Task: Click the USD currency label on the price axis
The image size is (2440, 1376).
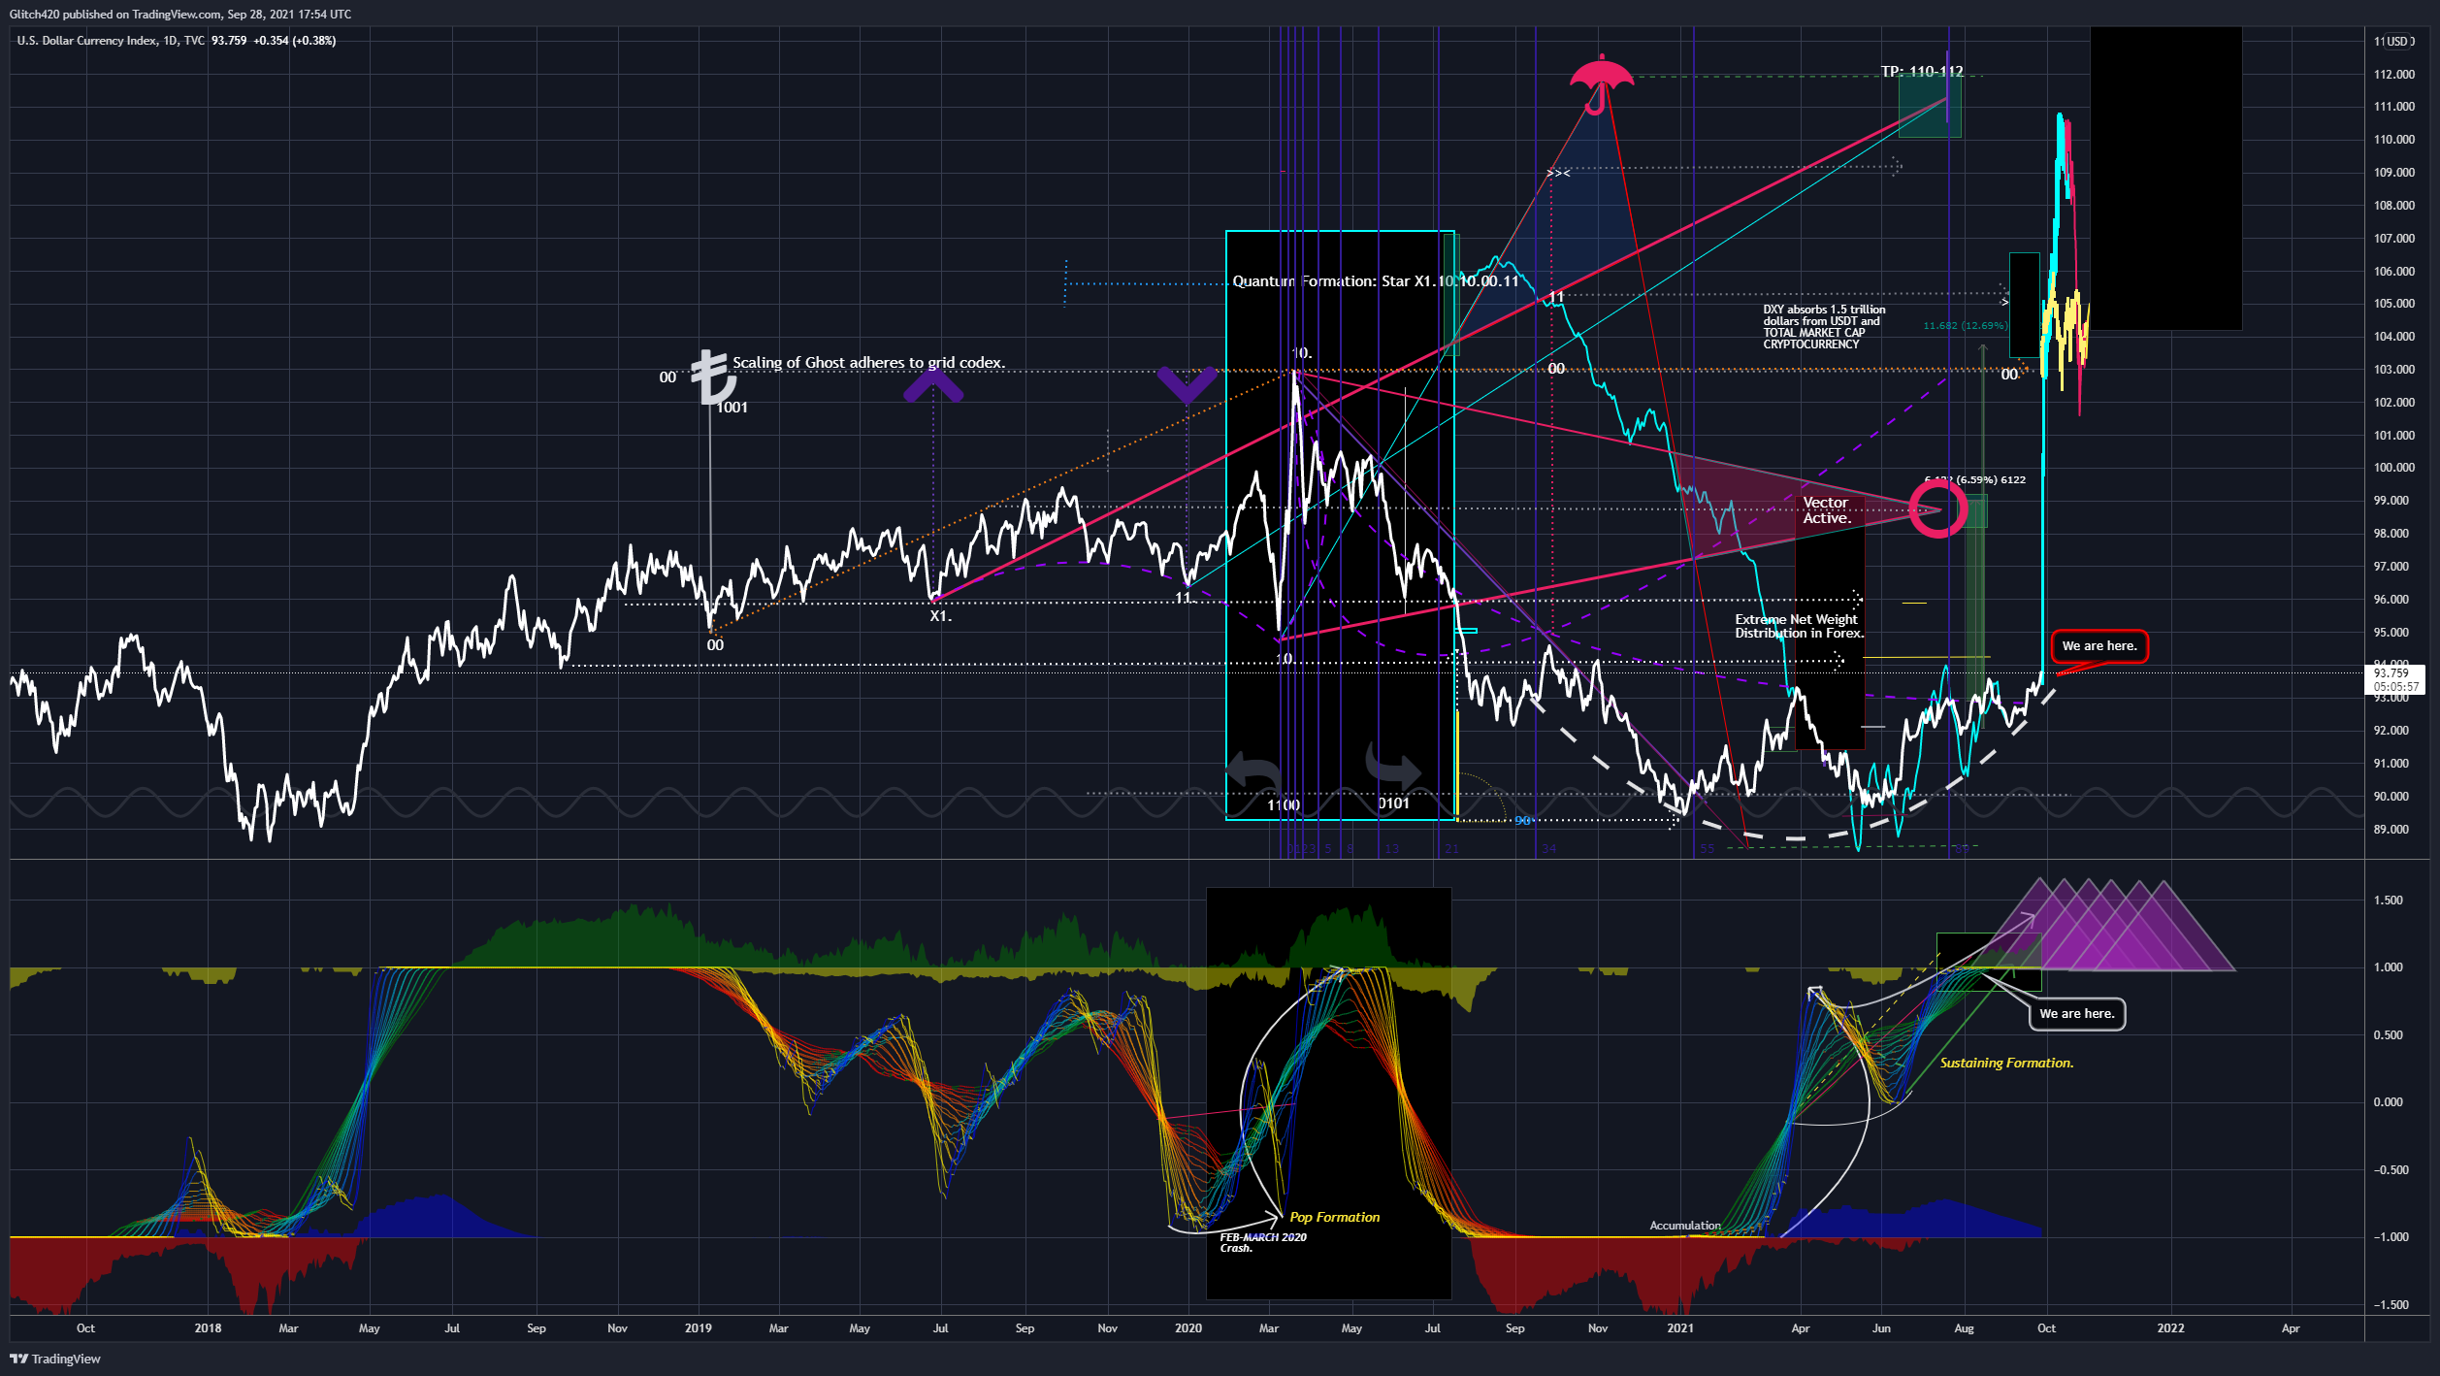Action: 2395,41
